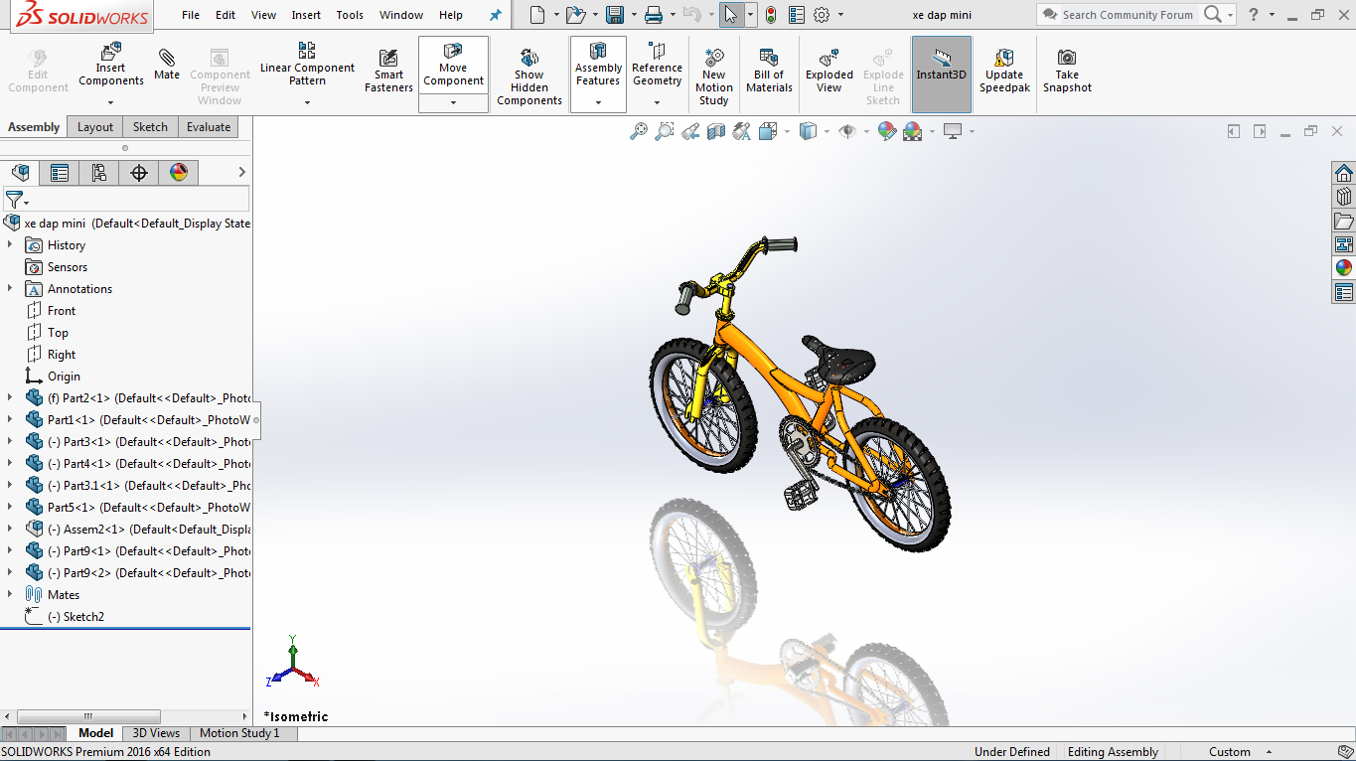Activate the Move Component tool
1356x761 pixels.
tap(453, 65)
